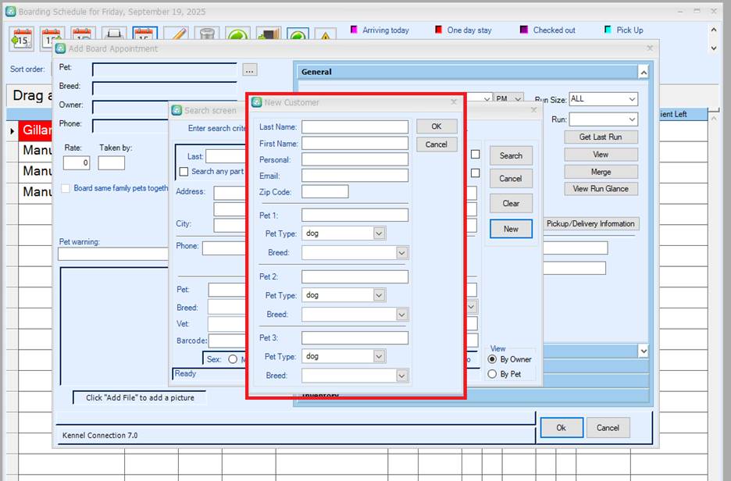This screenshot has height=481, width=731.
Task: Select the pencil edit icon
Action: (176, 37)
